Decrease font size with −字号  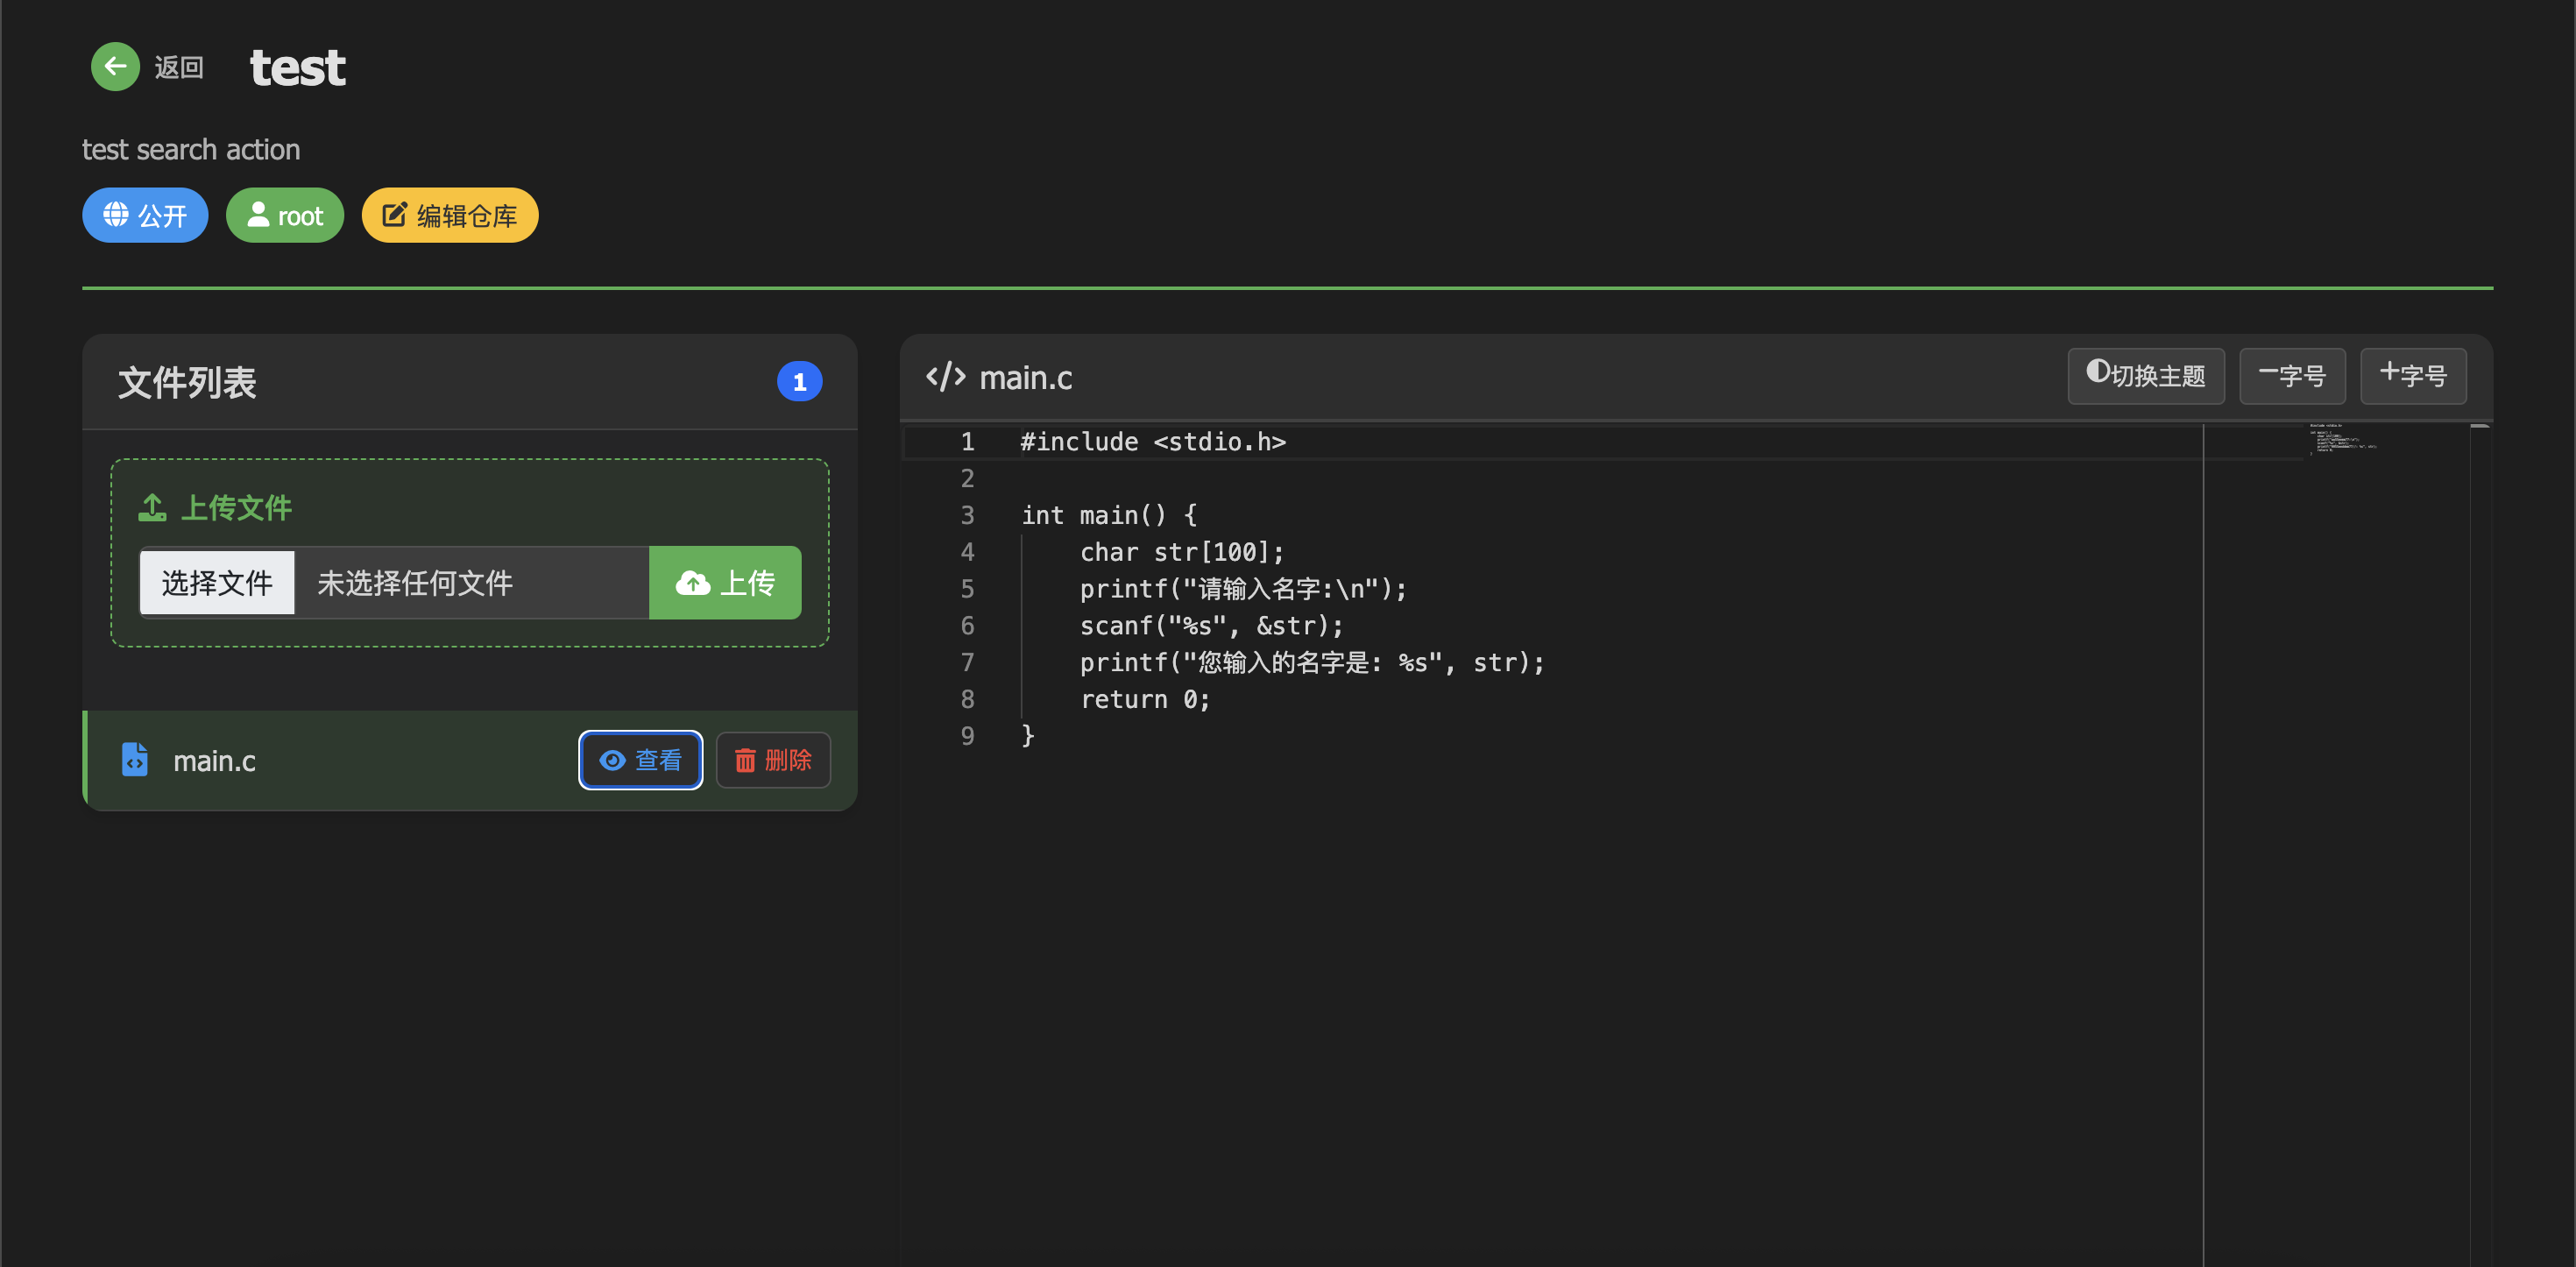(2291, 376)
